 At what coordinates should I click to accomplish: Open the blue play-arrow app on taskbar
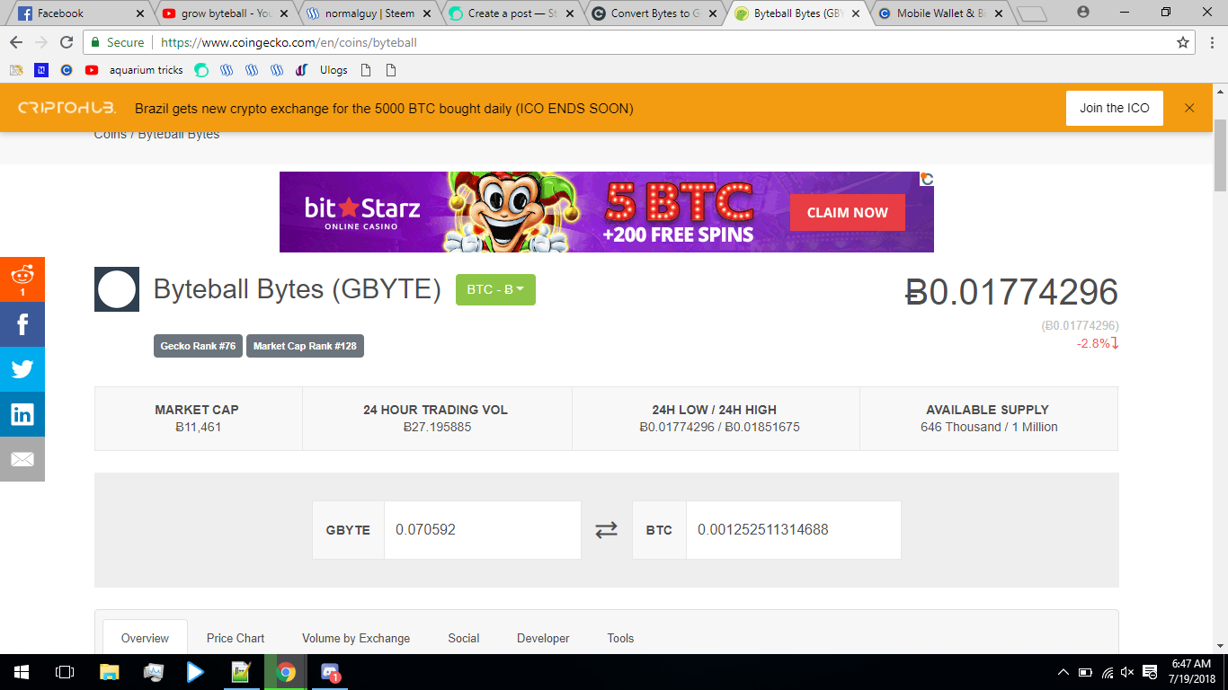tap(196, 671)
